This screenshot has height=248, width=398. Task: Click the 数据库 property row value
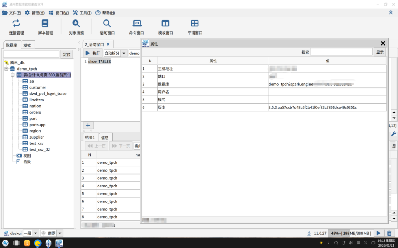[x=327, y=84]
